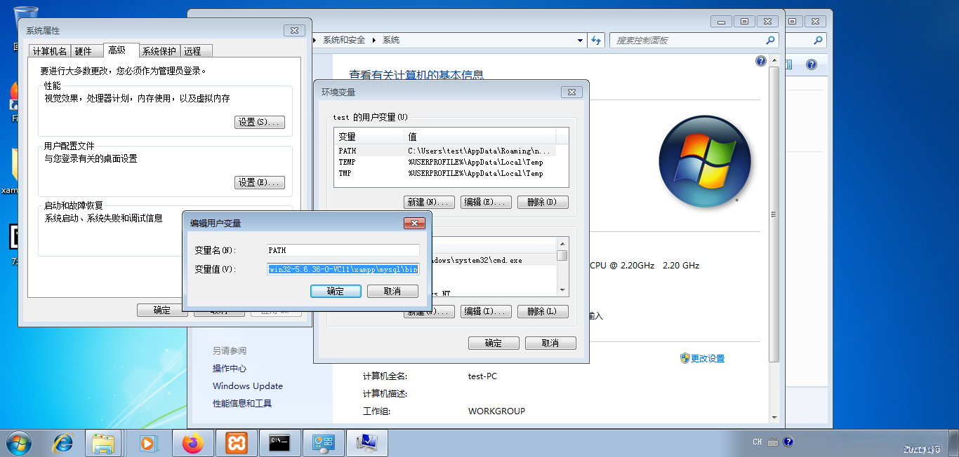The height and width of the screenshot is (457, 959).
Task: Open the address bar history dropdown
Action: click(581, 40)
